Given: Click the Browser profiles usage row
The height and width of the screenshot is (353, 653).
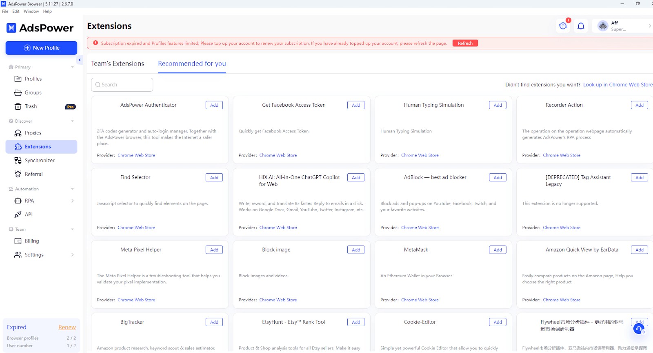Looking at the screenshot, I should tap(41, 338).
